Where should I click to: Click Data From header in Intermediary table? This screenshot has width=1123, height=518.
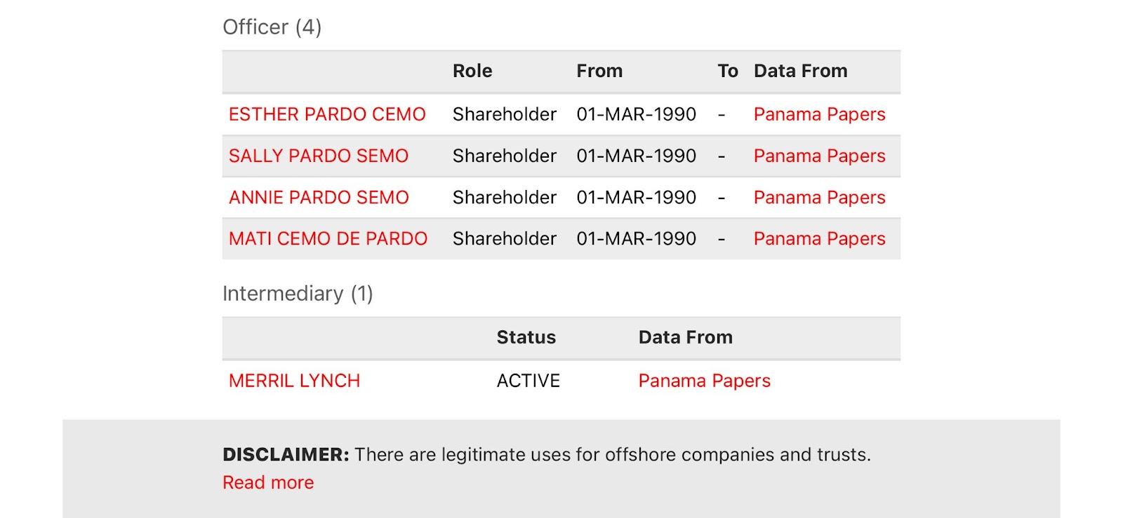coord(685,337)
